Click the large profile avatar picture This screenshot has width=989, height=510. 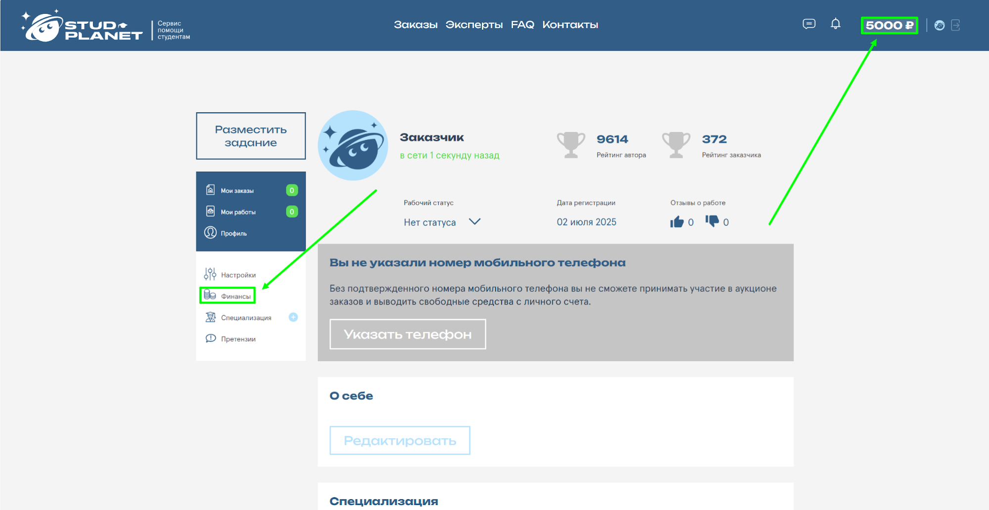(x=353, y=145)
